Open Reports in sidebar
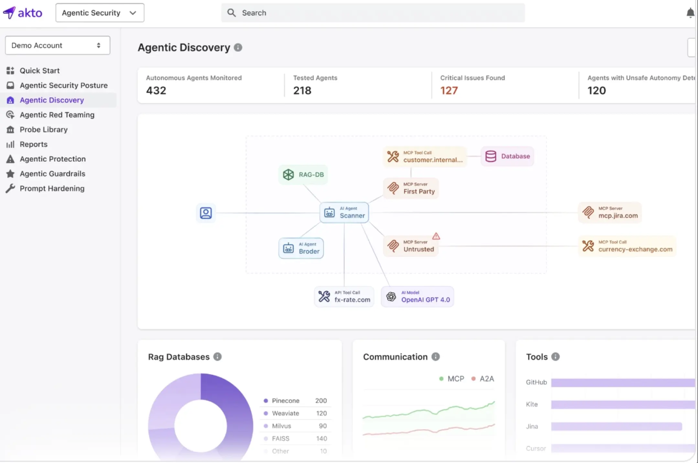 [34, 144]
